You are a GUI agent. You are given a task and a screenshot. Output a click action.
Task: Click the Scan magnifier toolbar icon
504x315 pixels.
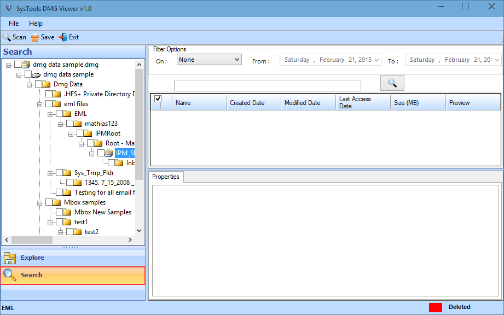(x=7, y=37)
